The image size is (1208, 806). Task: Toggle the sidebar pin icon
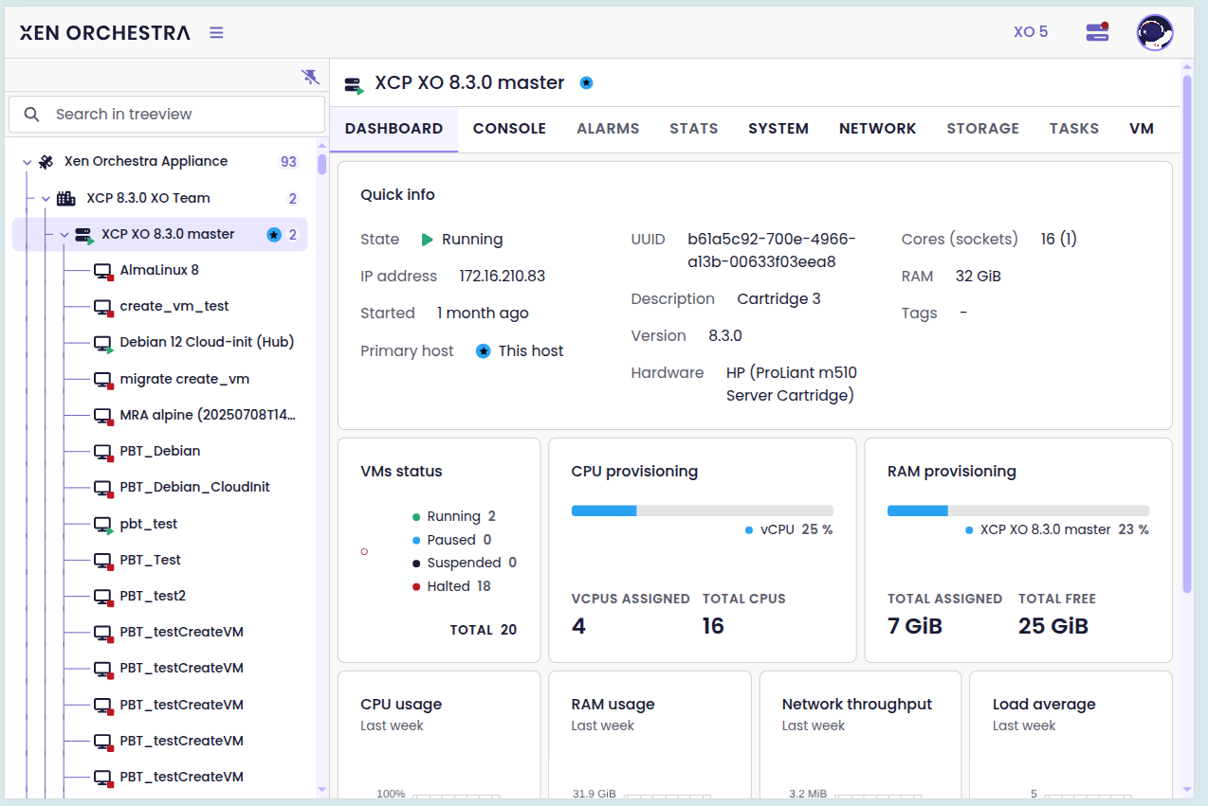[x=310, y=77]
